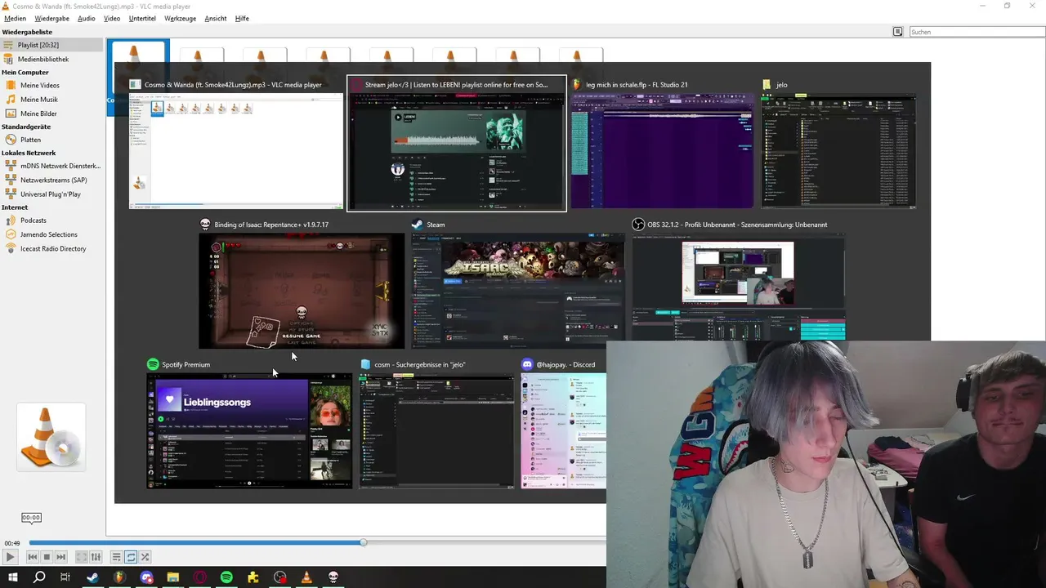
Task: Stop playback in VLC
Action: [x=47, y=557]
